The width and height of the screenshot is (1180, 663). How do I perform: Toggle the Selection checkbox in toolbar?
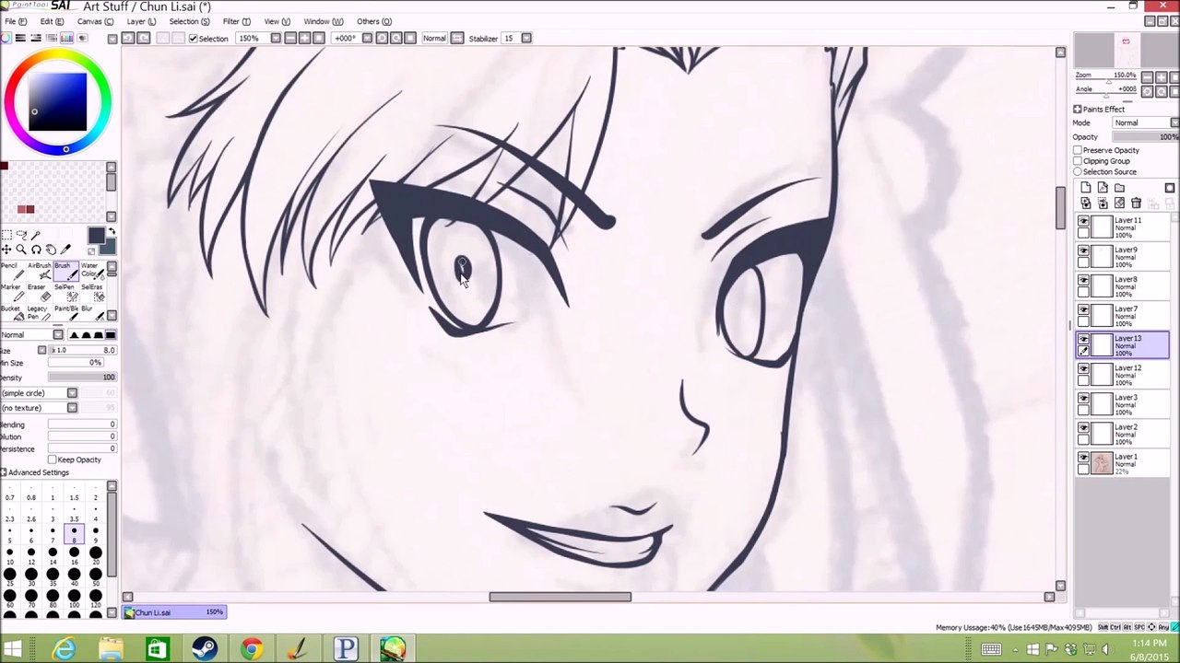click(x=193, y=38)
